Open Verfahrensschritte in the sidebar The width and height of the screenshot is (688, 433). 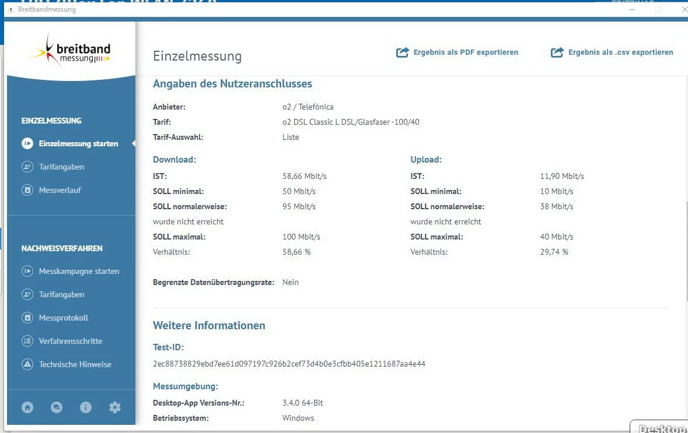[x=70, y=341]
